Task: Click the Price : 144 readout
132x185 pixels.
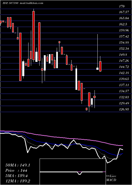Action: pos(16,170)
